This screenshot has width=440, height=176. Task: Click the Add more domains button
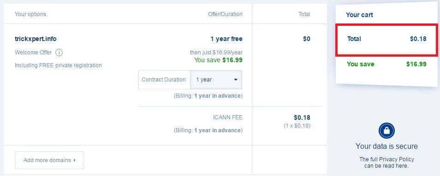point(49,160)
